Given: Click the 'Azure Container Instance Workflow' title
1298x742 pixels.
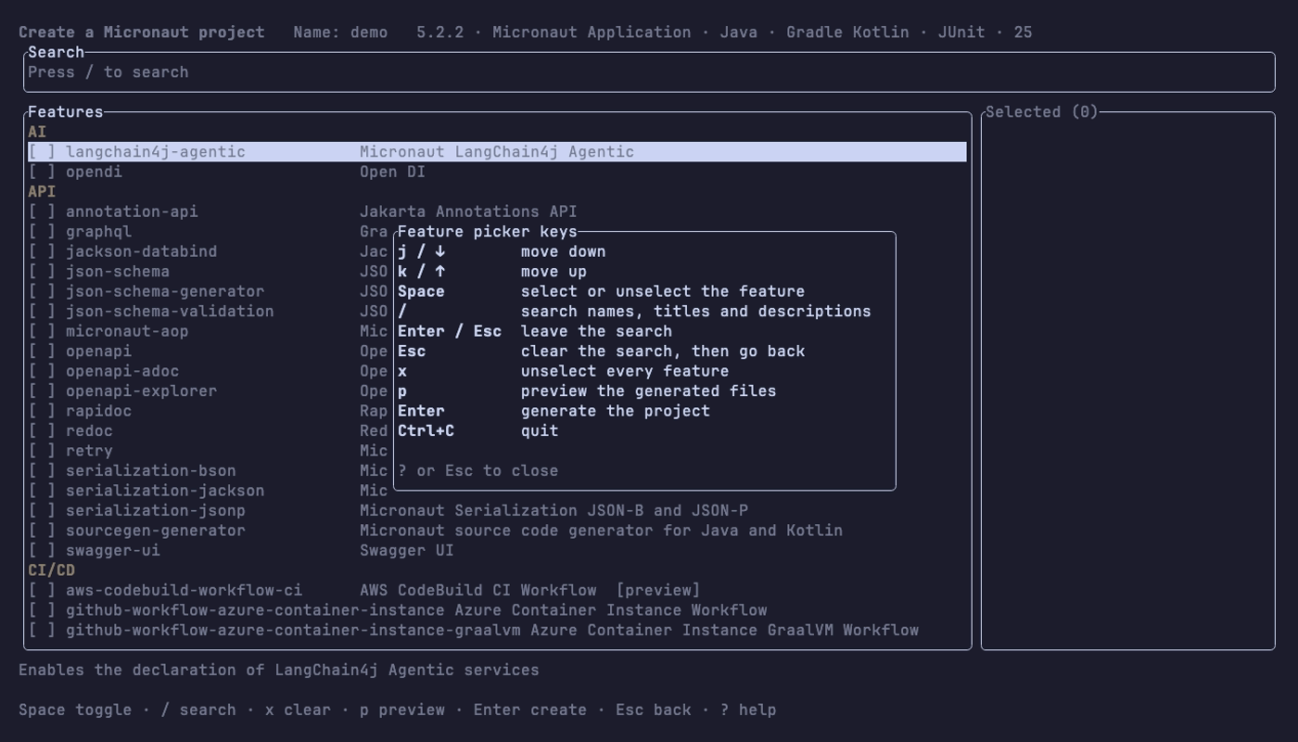Looking at the screenshot, I should tap(611, 610).
